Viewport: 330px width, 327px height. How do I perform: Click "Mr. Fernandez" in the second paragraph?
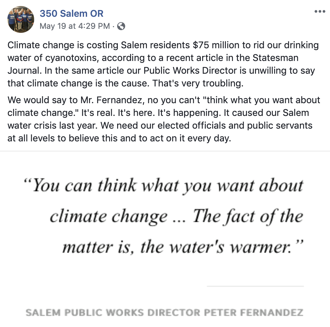(85, 100)
